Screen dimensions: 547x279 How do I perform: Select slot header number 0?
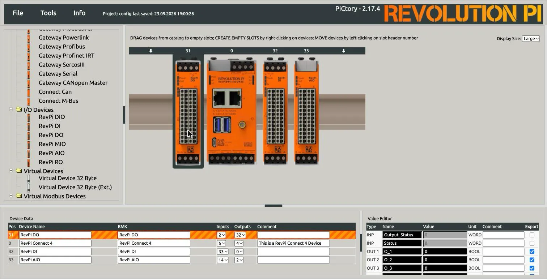coord(232,51)
